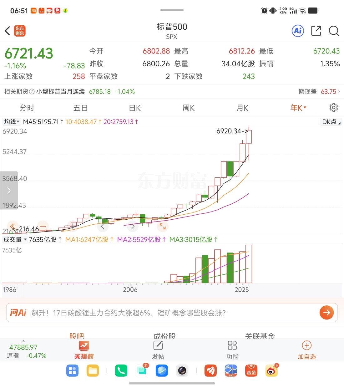
Task: Tap the 问Ai lithium question text
Action: pyautogui.click(x=129, y=313)
